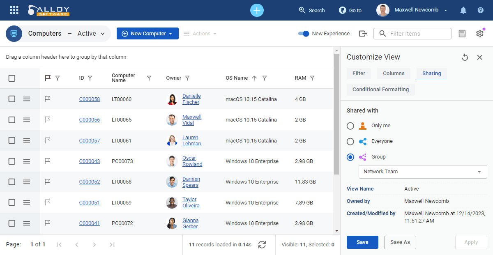This screenshot has height=255, width=493.
Task: Open row menu for C000043
Action: [27, 161]
